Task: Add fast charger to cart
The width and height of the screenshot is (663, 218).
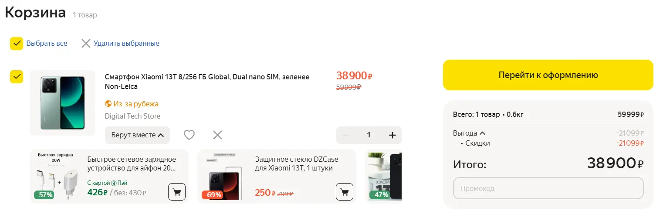Action: [177, 192]
